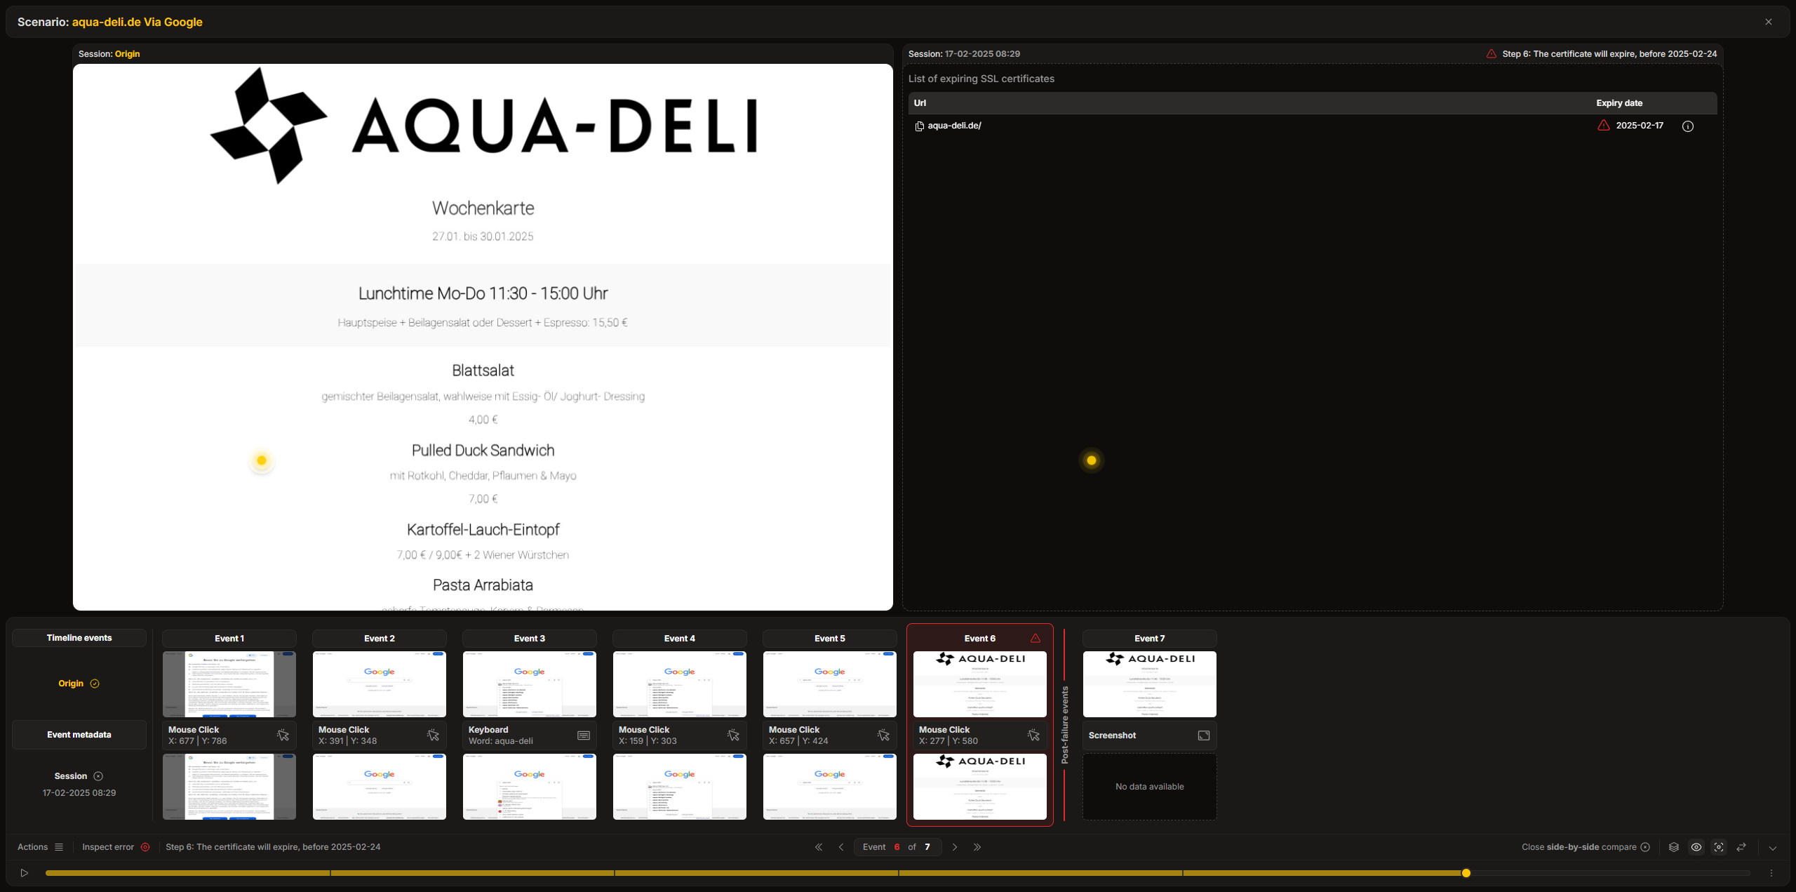
Task: Click the Step 6 warning icon in session header
Action: 1492,53
